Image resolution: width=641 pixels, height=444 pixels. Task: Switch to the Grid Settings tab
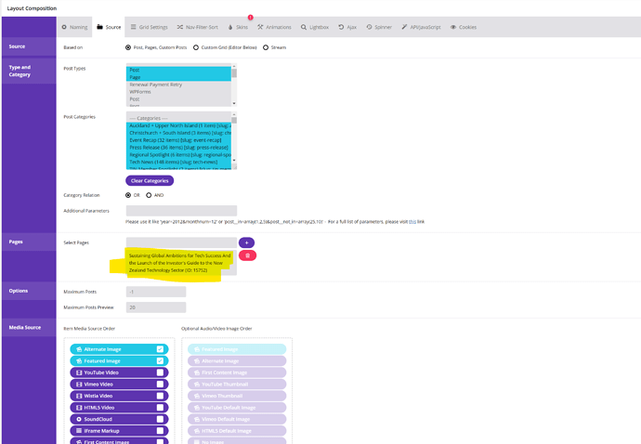click(x=150, y=27)
